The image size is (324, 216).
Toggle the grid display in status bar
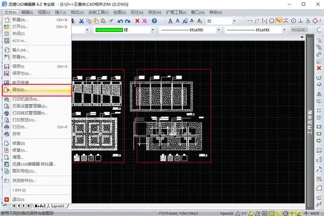(x=272, y=213)
